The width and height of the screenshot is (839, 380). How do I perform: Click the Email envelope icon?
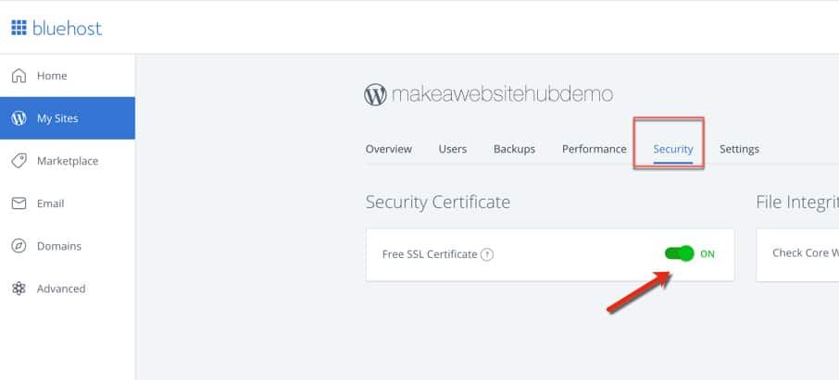19,203
